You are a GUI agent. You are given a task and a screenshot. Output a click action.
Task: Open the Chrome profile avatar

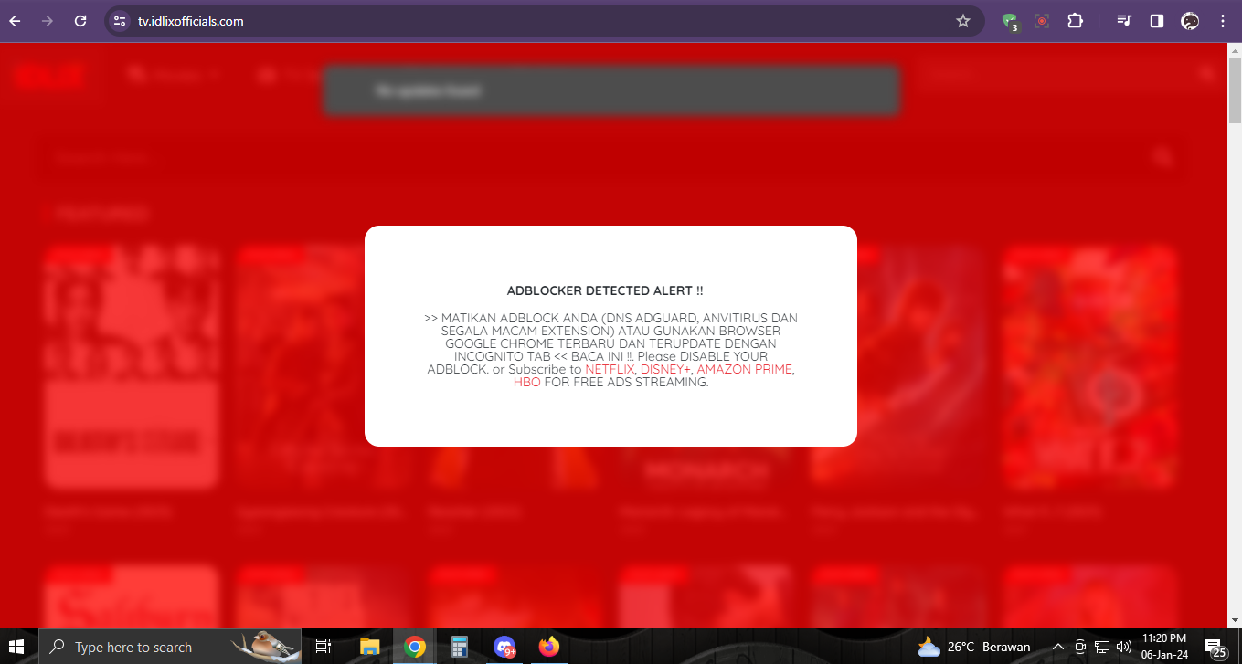pyautogui.click(x=1190, y=21)
